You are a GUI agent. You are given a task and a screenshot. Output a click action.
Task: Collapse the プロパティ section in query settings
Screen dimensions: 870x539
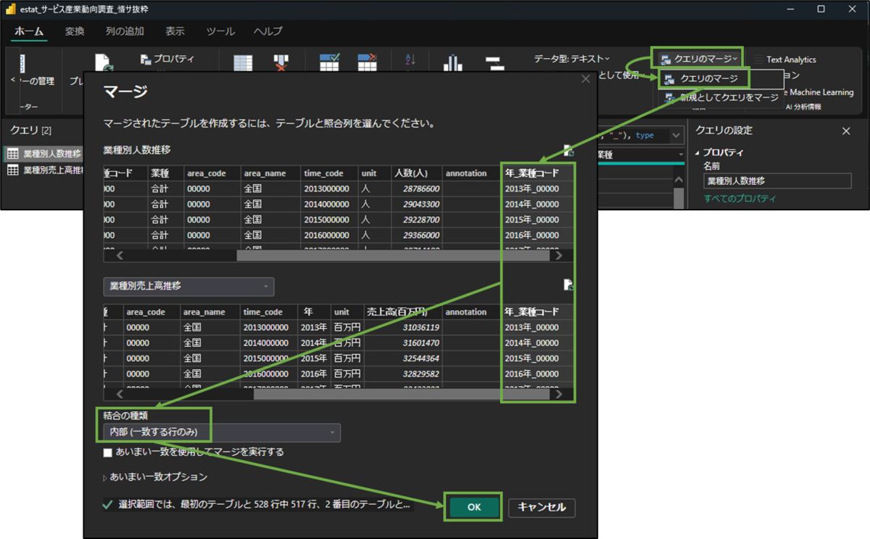[699, 152]
